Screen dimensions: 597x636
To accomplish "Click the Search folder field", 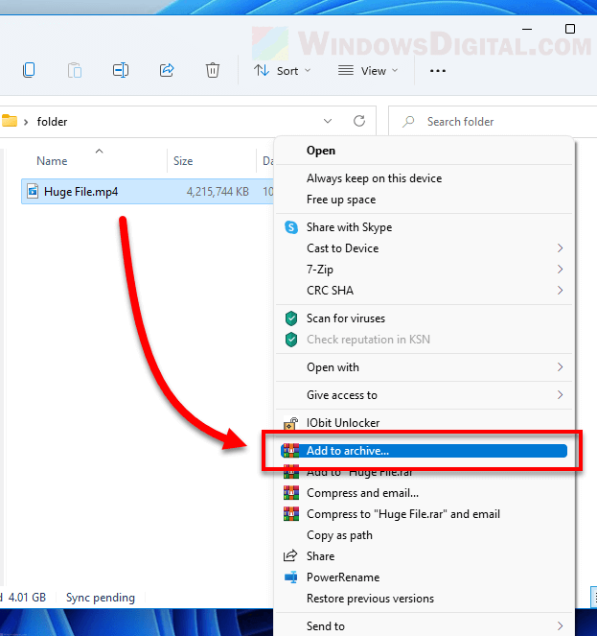I will [x=493, y=121].
